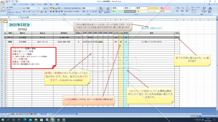The width and height of the screenshot is (218, 122).
Task: Open the round Office button
Action: click(x=2, y=2)
